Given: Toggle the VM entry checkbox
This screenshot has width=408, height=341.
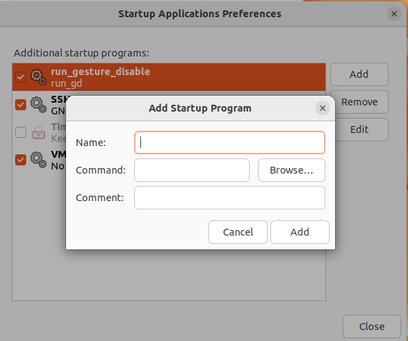Looking at the screenshot, I should point(21,160).
